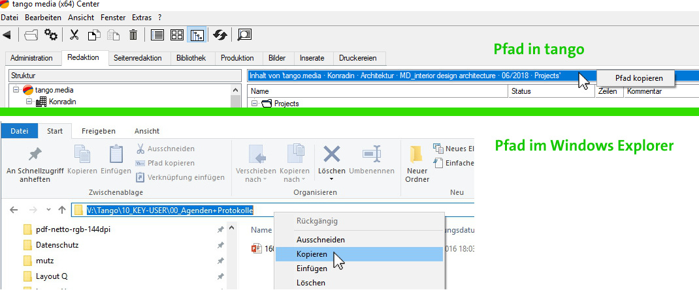Click the trash delete icon in tango toolbar
The width and height of the screenshot is (699, 290).
pyautogui.click(x=133, y=35)
